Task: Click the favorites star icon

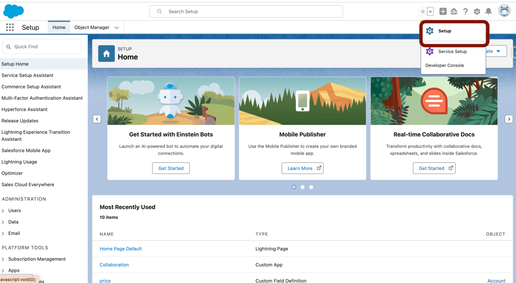Action: 422,11
